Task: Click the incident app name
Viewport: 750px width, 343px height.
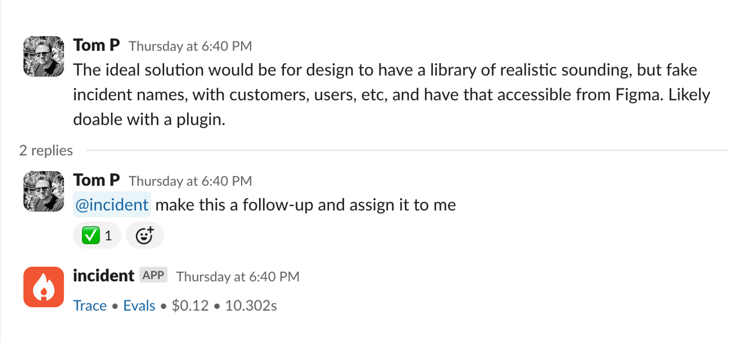Action: pyautogui.click(x=103, y=276)
